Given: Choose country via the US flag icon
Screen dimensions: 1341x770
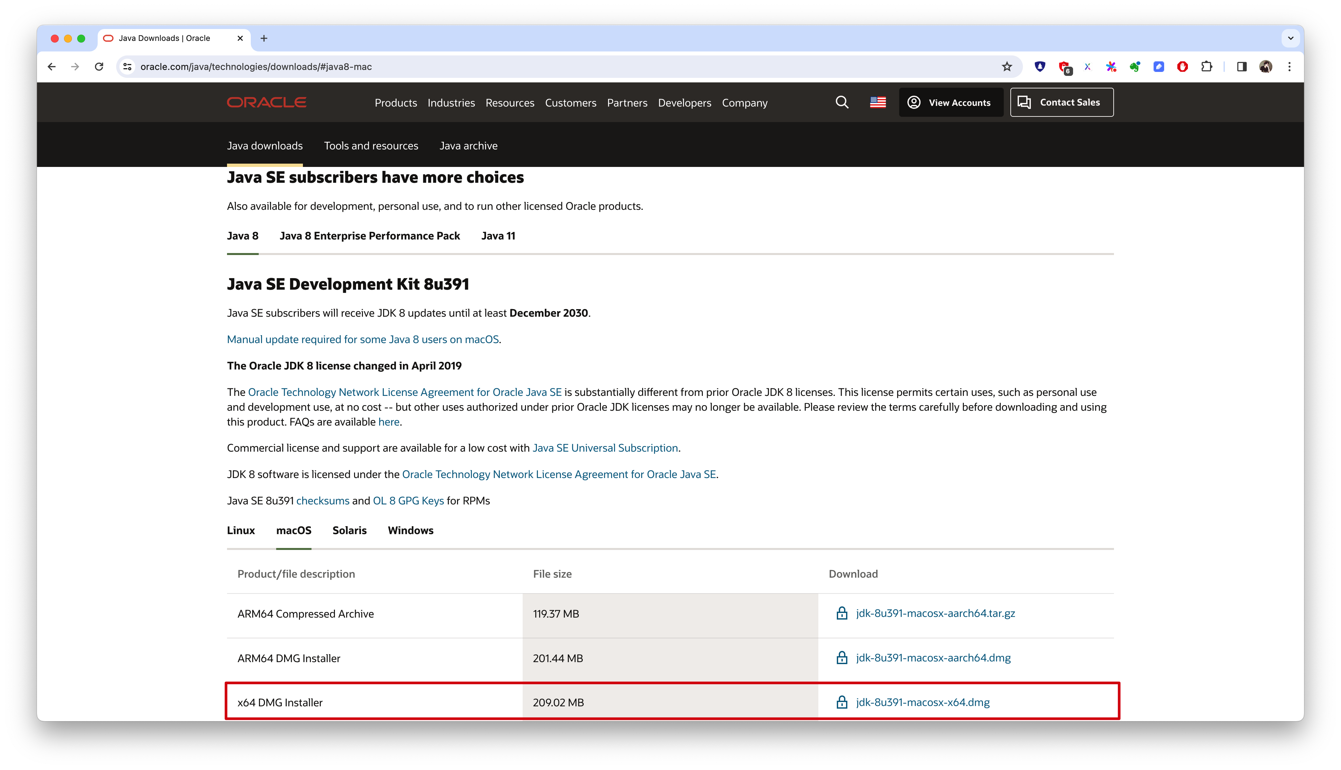Looking at the screenshot, I should point(878,102).
